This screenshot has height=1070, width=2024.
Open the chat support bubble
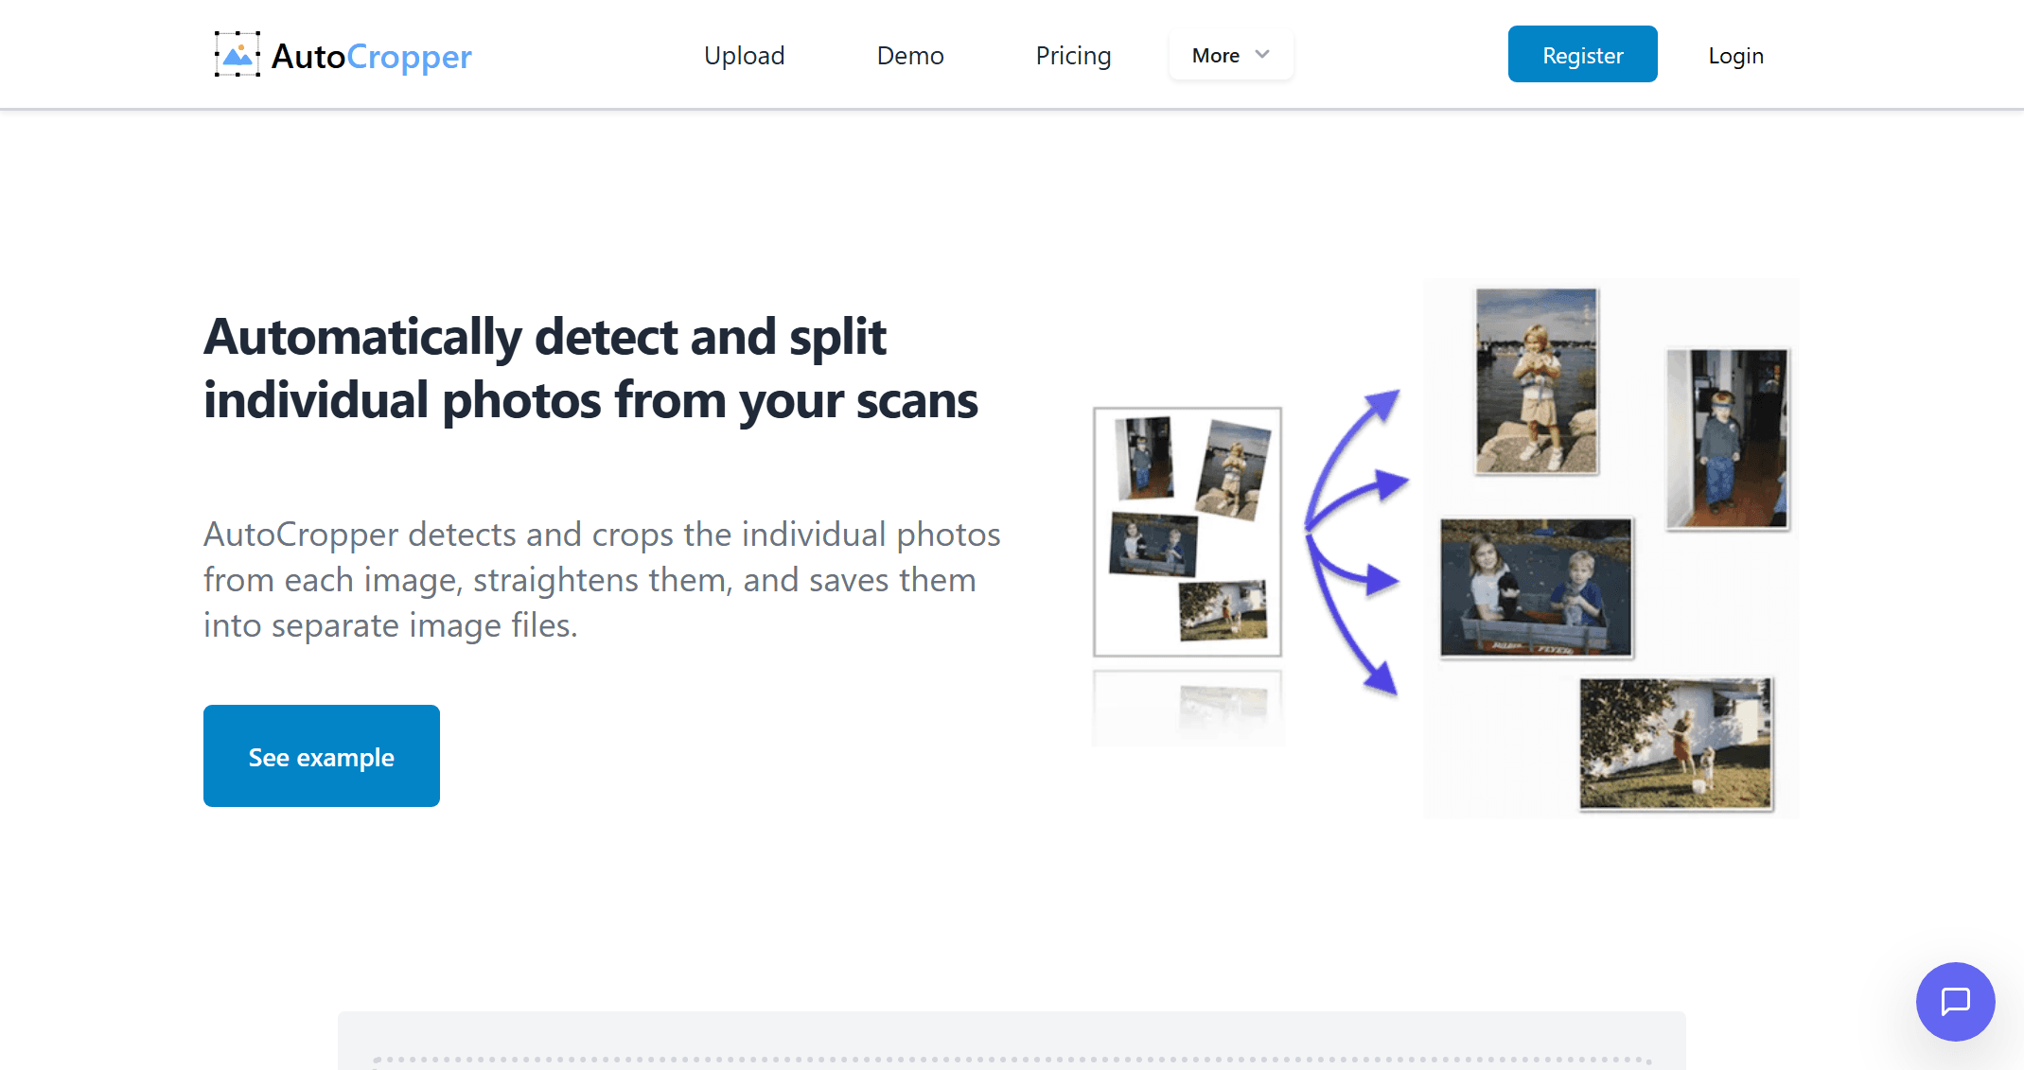coord(1955,1001)
